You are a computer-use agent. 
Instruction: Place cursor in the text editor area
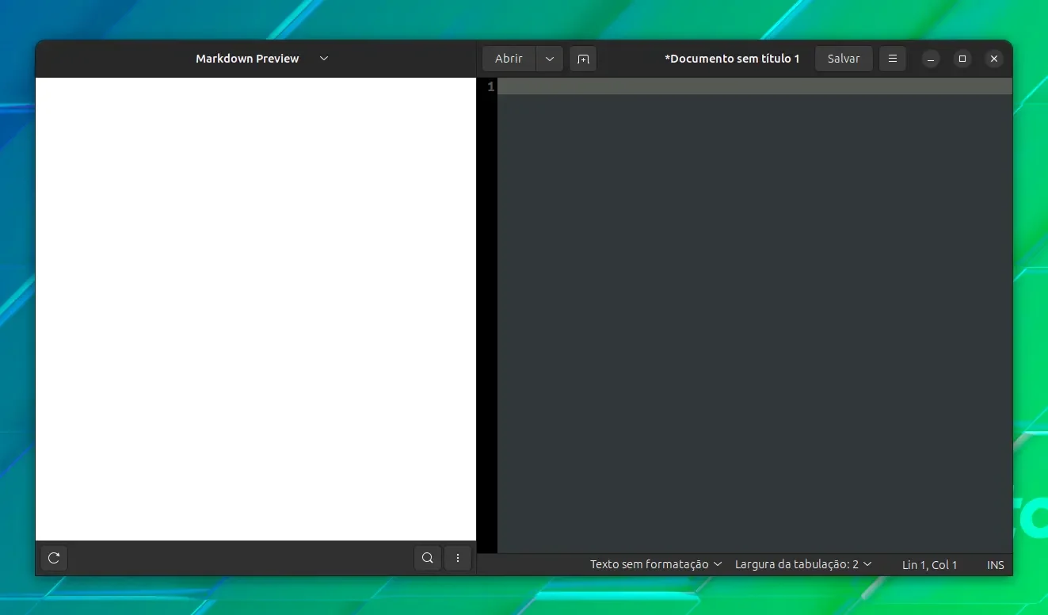[755, 317]
